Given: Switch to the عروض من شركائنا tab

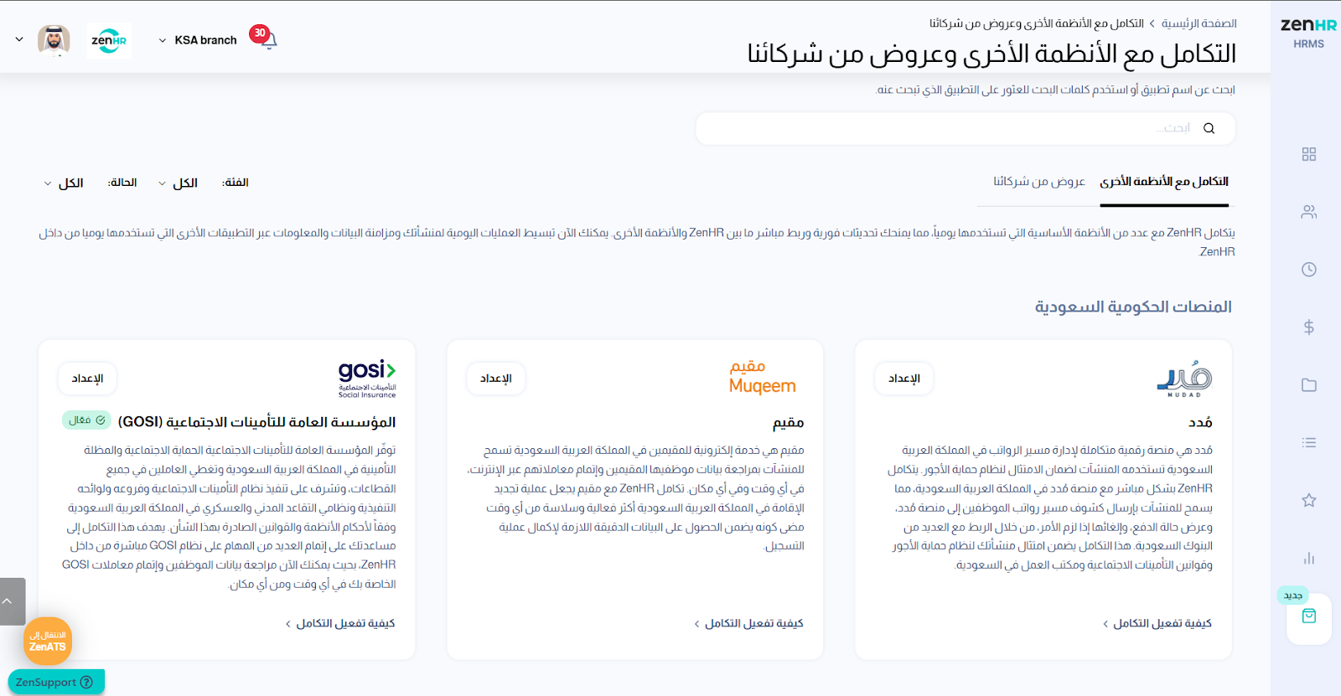Looking at the screenshot, I should coord(1039,182).
